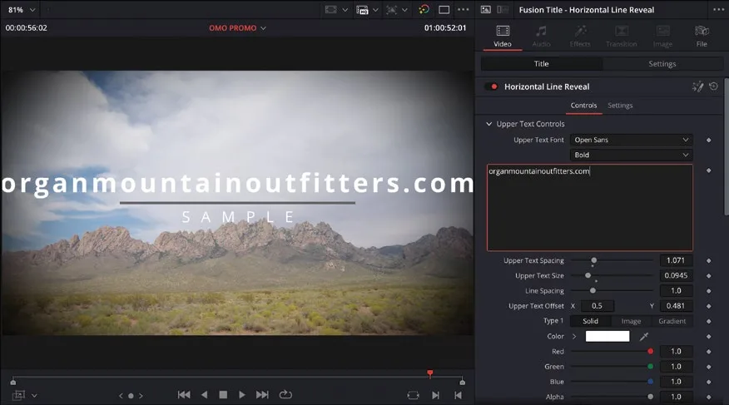This screenshot has width=729, height=405.
Task: Open the dropdown next to transform overlay icon
Action: [404, 10]
